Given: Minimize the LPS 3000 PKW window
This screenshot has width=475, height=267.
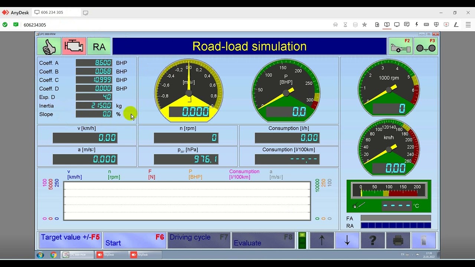Looking at the screenshot, I should point(422,34).
